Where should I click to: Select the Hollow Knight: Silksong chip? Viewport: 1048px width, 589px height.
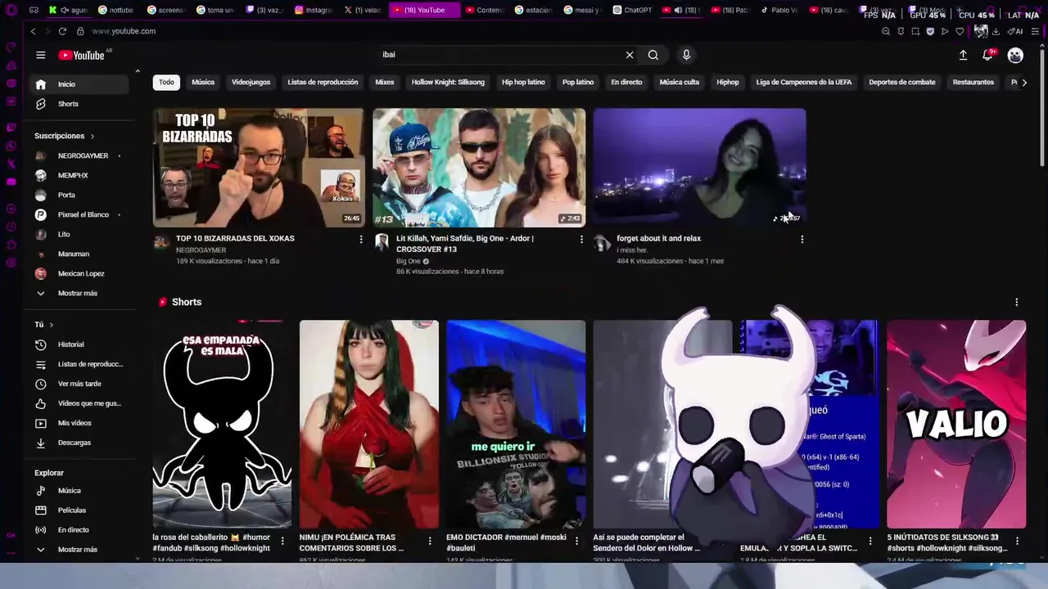pyautogui.click(x=448, y=82)
